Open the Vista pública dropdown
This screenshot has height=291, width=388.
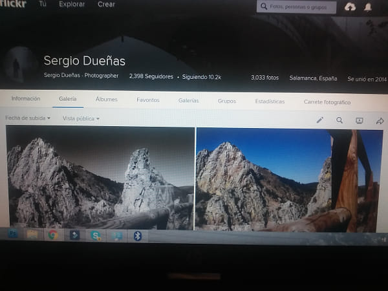coord(81,118)
